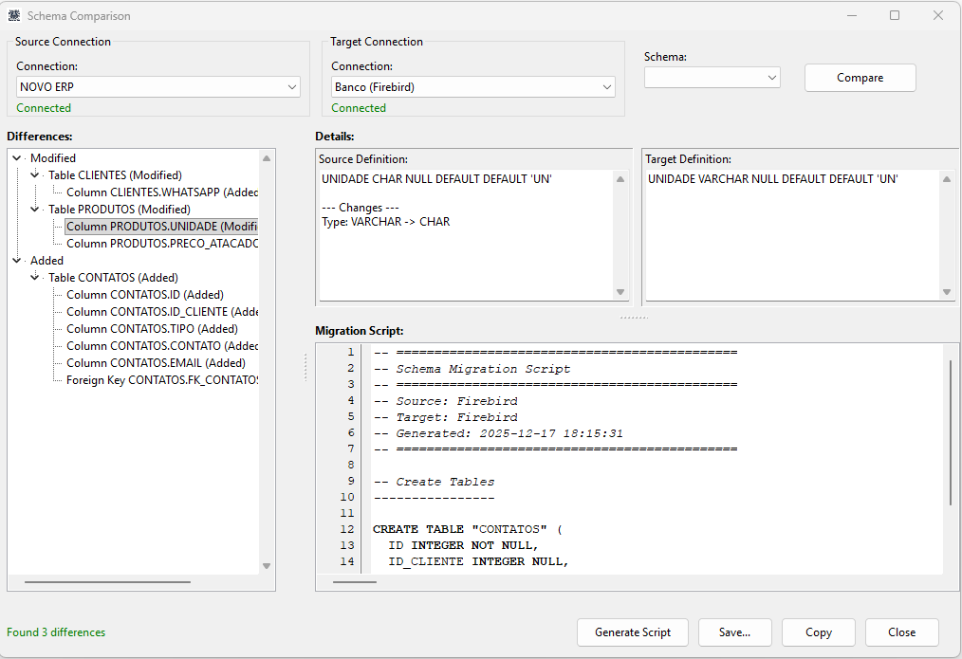Click the Differences tree scroll down arrow
This screenshot has height=659, width=962.
point(267,566)
